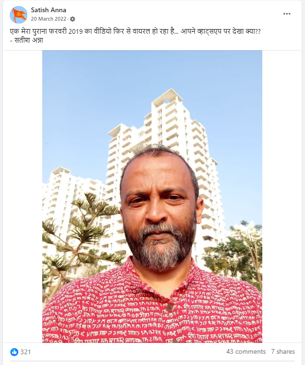The image size is (305, 365).
Task: Open the 20 March 2022 timestamp link
Action: [49, 19]
